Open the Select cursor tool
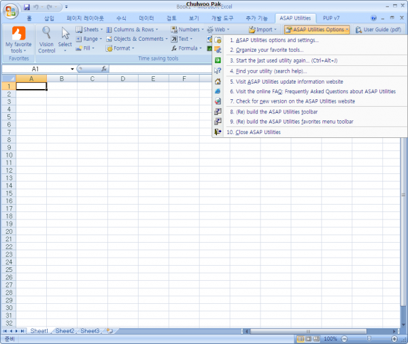The width and height of the screenshot is (408, 344). [x=65, y=39]
